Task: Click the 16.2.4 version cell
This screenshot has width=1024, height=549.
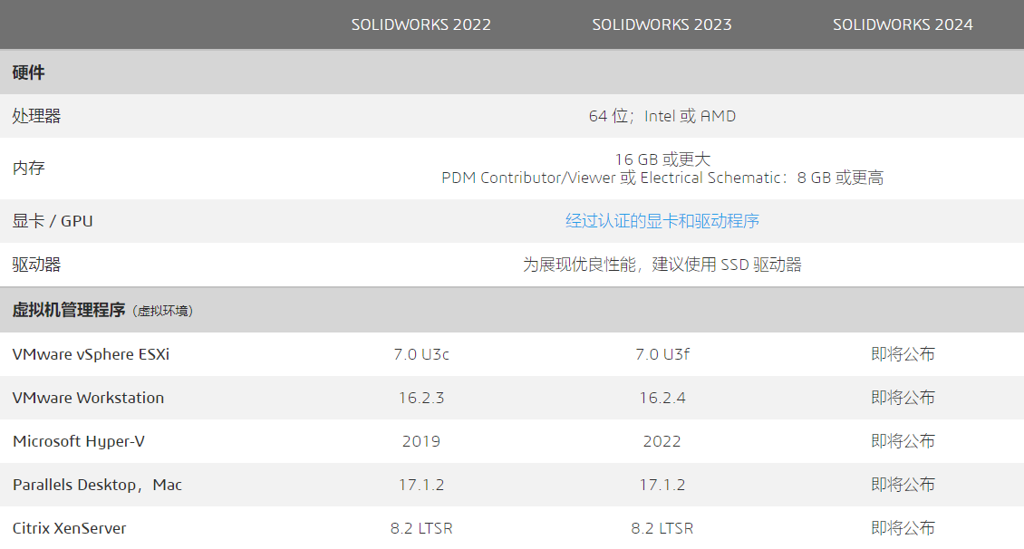Action: click(x=662, y=398)
